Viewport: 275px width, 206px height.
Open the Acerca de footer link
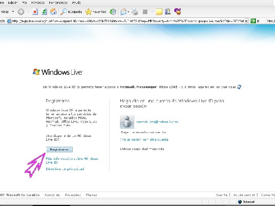[x=52, y=195]
